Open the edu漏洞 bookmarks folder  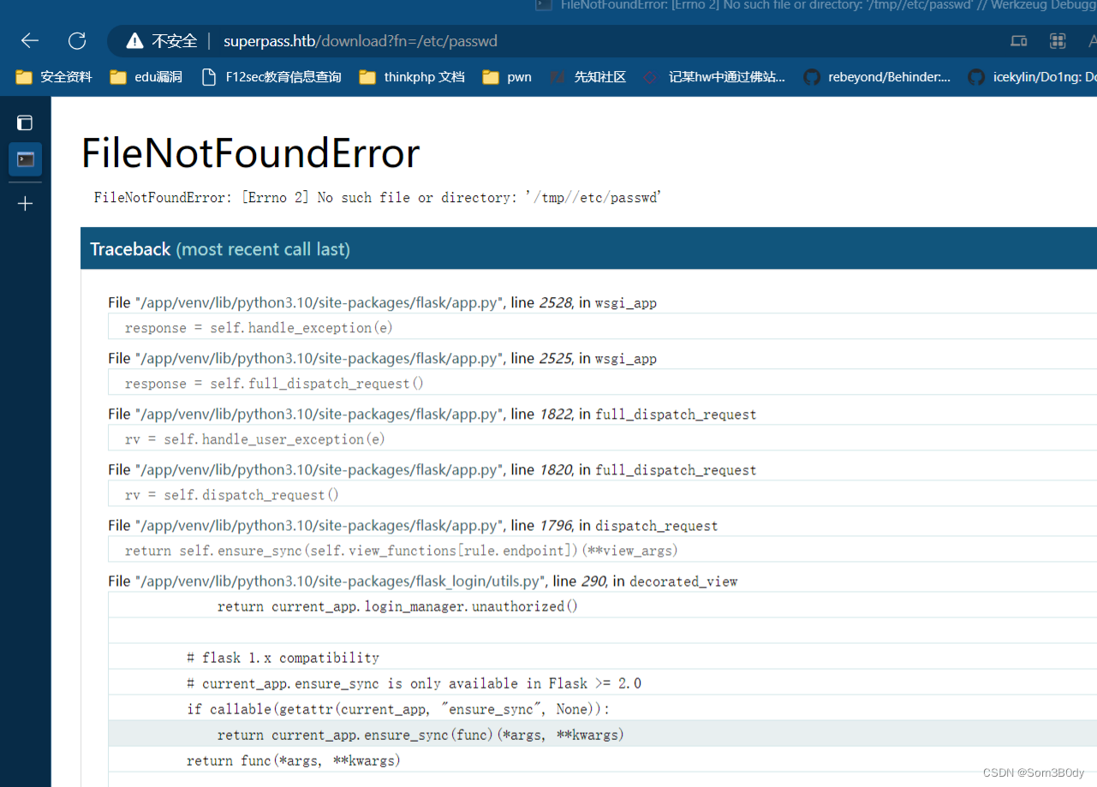[146, 77]
